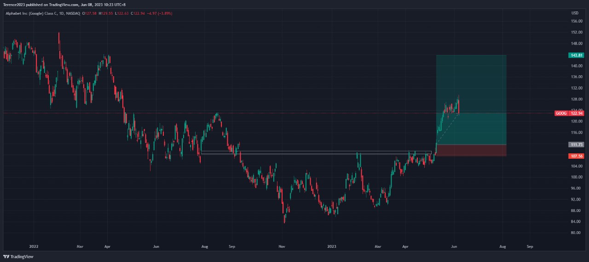Click the red 107.56 stop-loss price tag
The height and width of the screenshot is (262, 589).
pyautogui.click(x=576, y=156)
